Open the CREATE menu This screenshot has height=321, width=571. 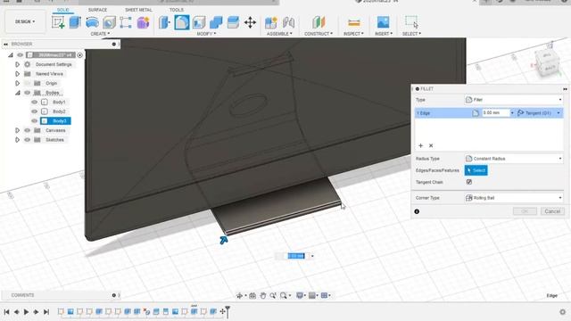point(100,34)
